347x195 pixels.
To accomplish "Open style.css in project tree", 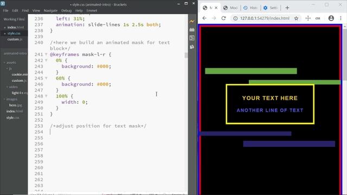I will coord(12,118).
